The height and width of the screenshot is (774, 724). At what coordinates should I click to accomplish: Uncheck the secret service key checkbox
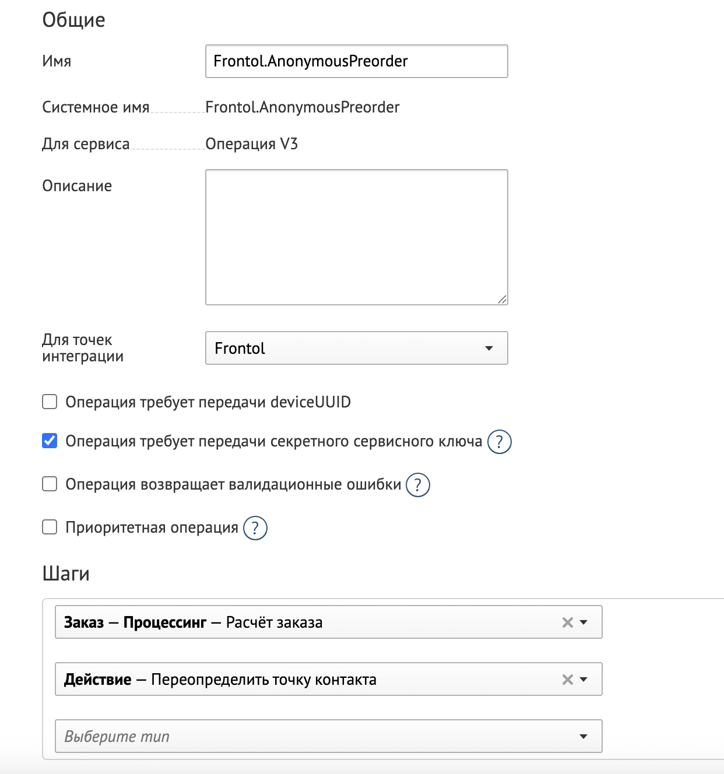pyautogui.click(x=50, y=441)
